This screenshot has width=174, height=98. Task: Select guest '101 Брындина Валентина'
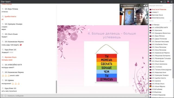click(161, 33)
